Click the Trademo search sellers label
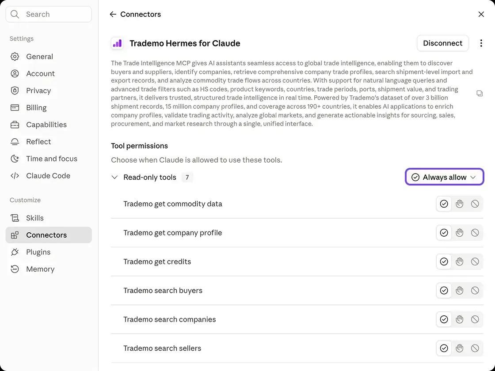This screenshot has width=495, height=371. (162, 348)
